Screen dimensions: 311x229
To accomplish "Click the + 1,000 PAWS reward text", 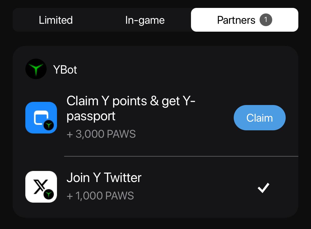I will [x=100, y=196].
